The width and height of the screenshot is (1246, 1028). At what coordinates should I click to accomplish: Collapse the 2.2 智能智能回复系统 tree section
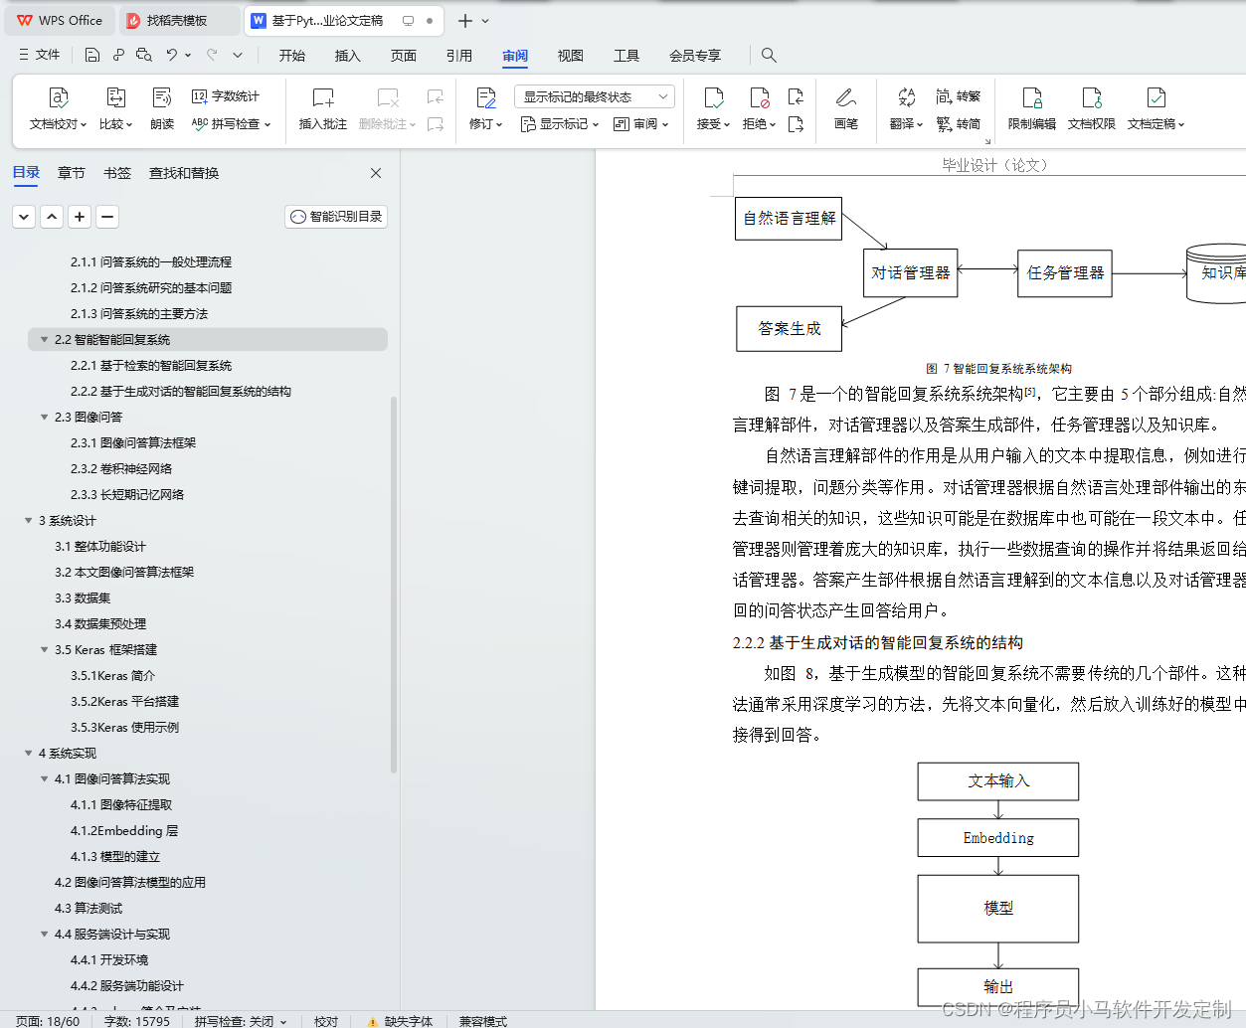click(43, 339)
